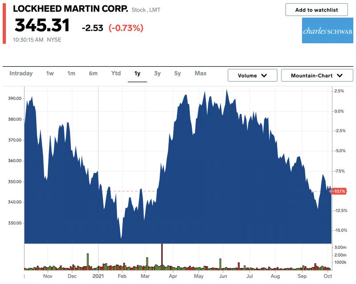Click the Oct date axis label
The height and width of the screenshot is (284, 356).
click(x=328, y=276)
